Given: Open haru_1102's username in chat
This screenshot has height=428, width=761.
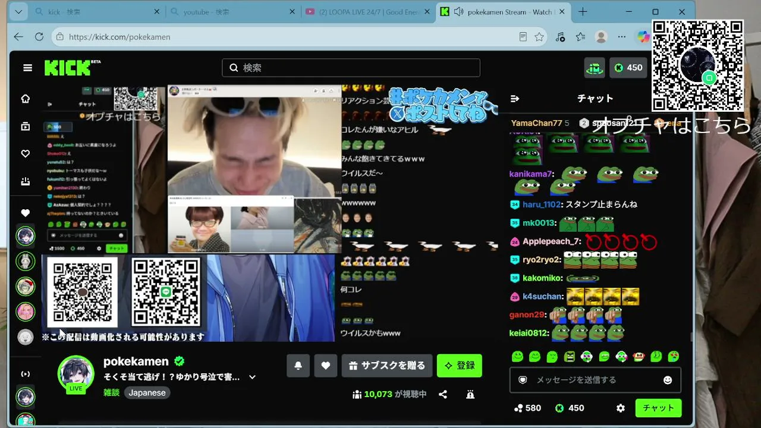Looking at the screenshot, I should click(542, 204).
